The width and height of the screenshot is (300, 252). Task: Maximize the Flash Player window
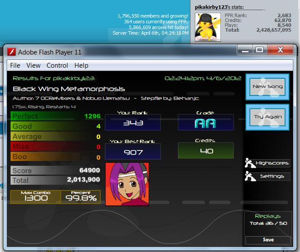260,50
